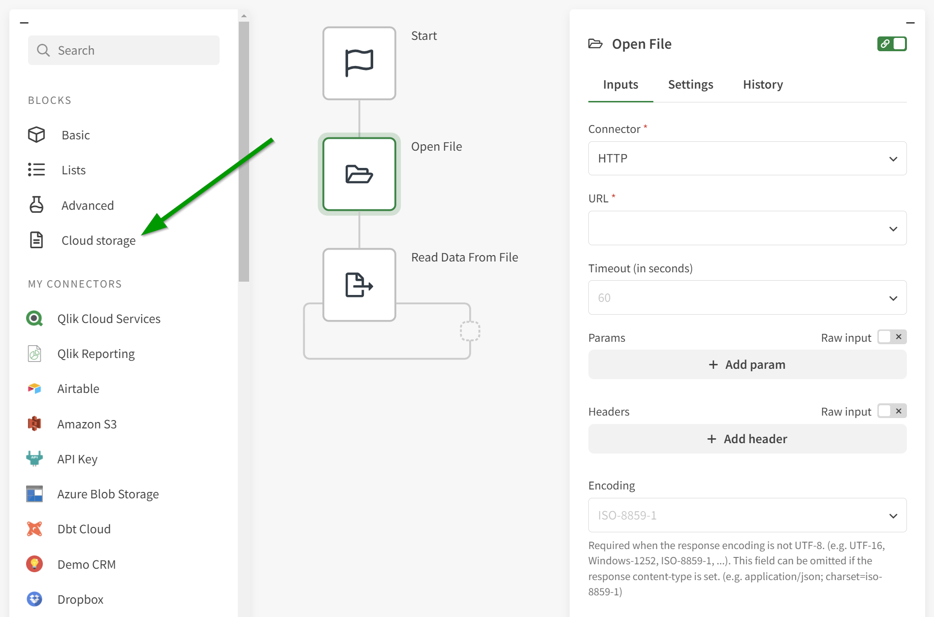Select the Start flag block

click(359, 64)
